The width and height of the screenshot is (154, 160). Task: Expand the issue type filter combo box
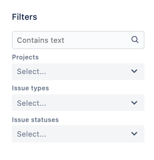pyautogui.click(x=78, y=103)
